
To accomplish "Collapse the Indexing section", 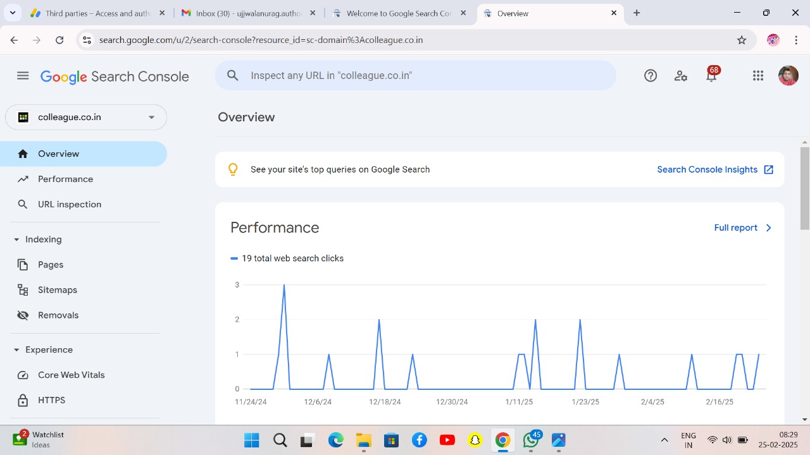I will point(16,240).
